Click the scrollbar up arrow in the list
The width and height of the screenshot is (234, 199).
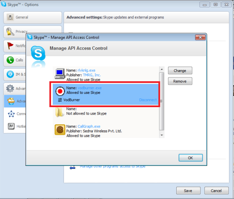coord(161,70)
